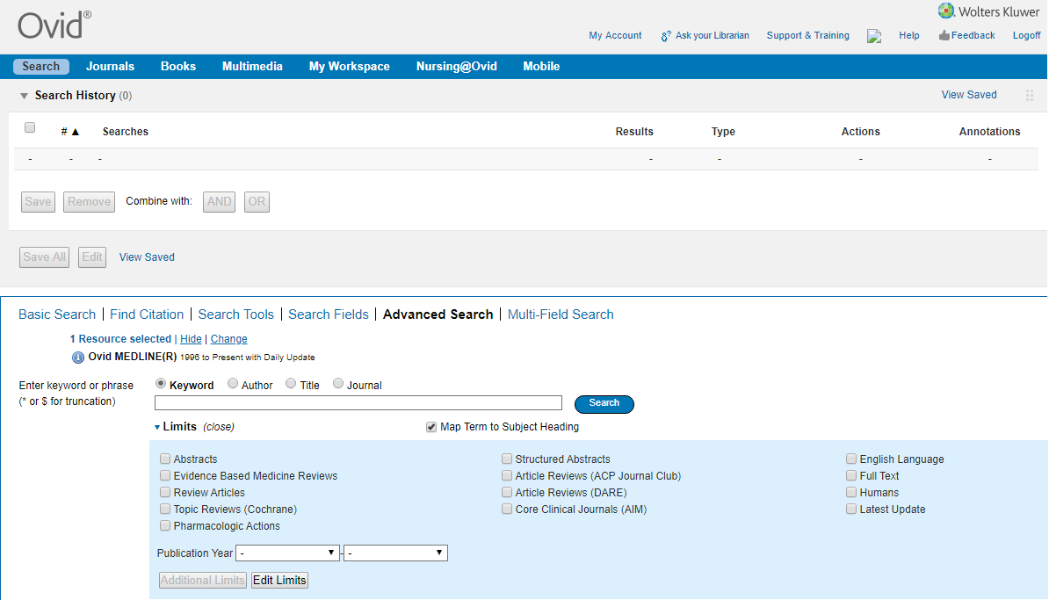
Task: Click the Wolters Kluwer globe icon
Action: click(x=946, y=11)
